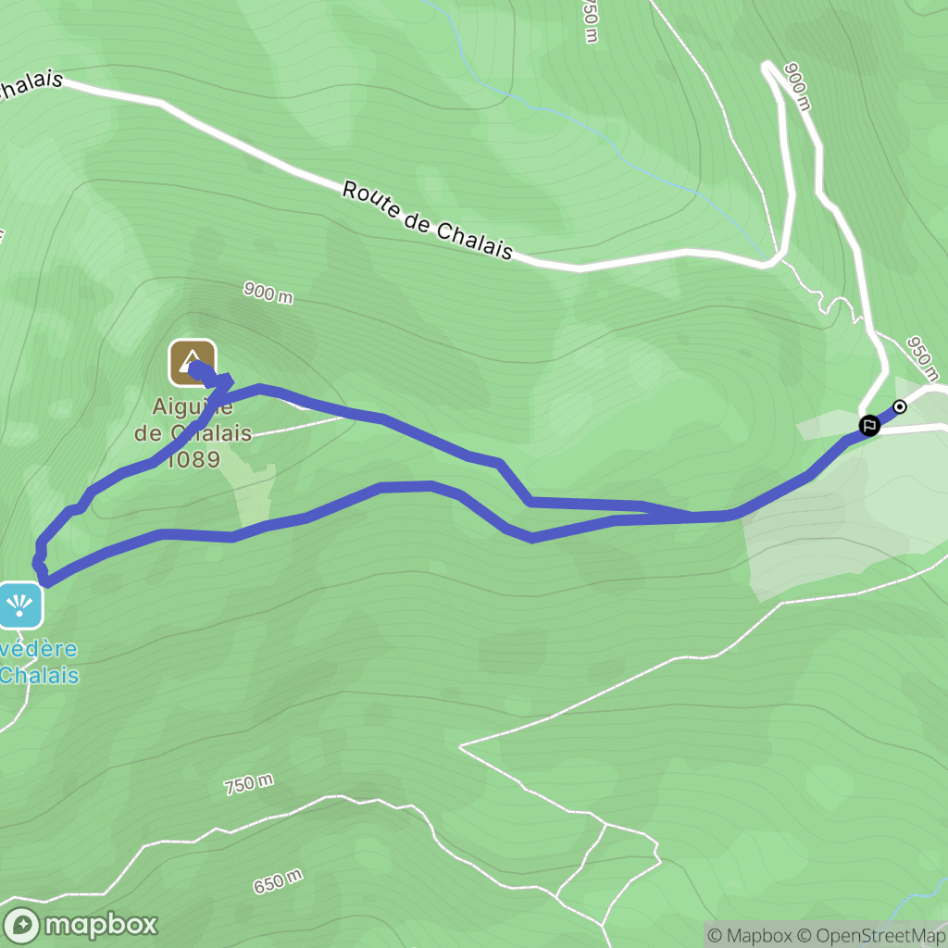Click the black flag finish marker
Screen dimensions: 948x948
pos(869,425)
